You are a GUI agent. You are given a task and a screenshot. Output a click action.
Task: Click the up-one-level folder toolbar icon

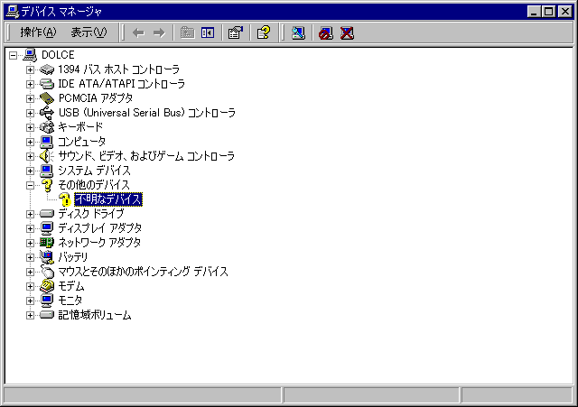tap(187, 33)
